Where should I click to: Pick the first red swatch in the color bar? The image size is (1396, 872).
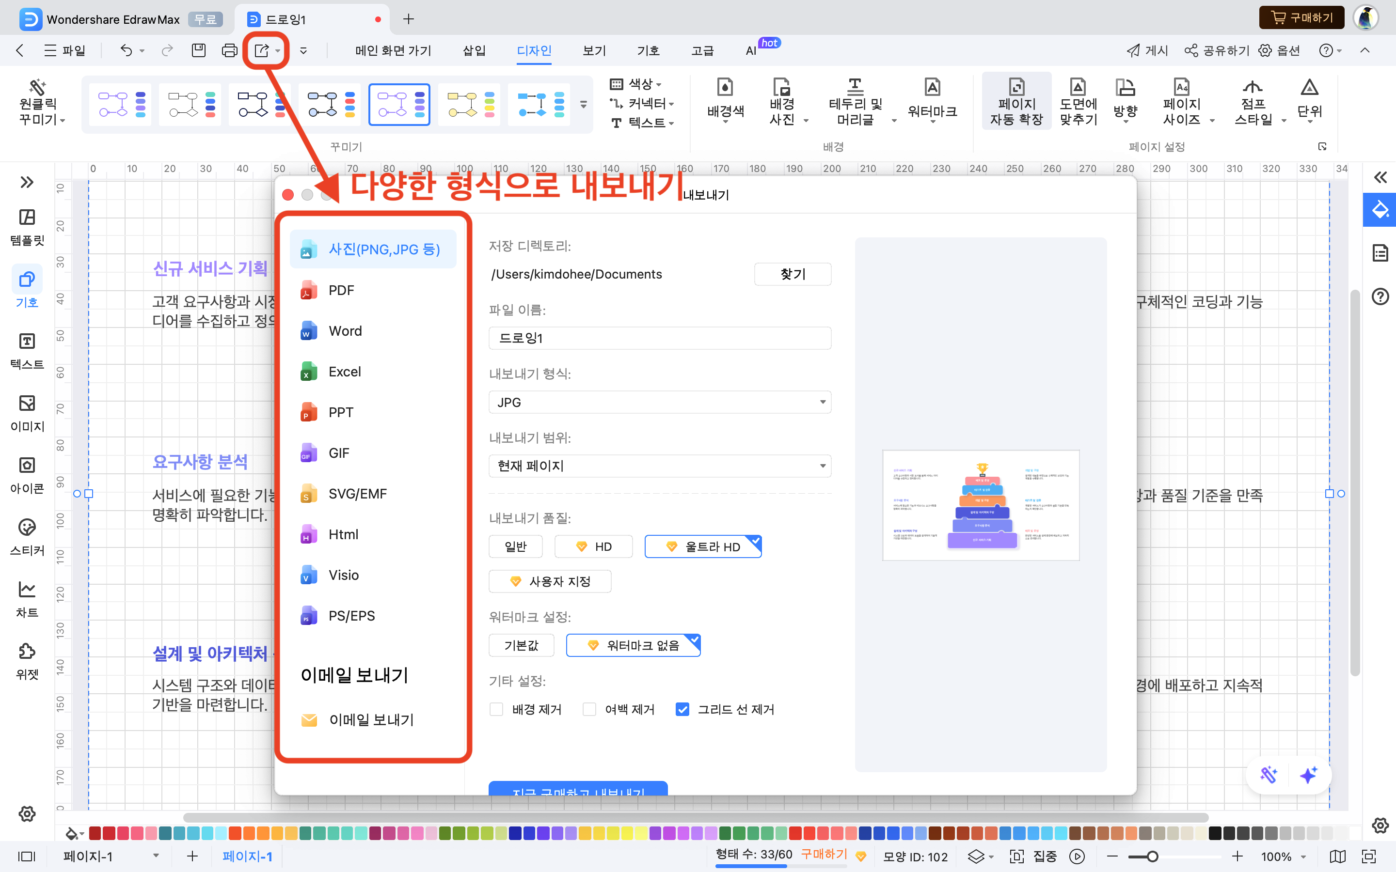point(95,833)
